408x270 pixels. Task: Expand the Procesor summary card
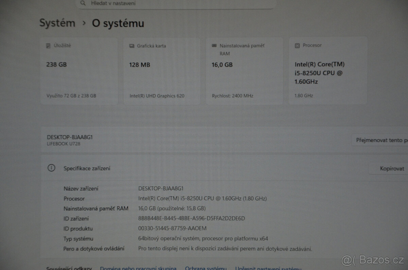[x=328, y=70]
